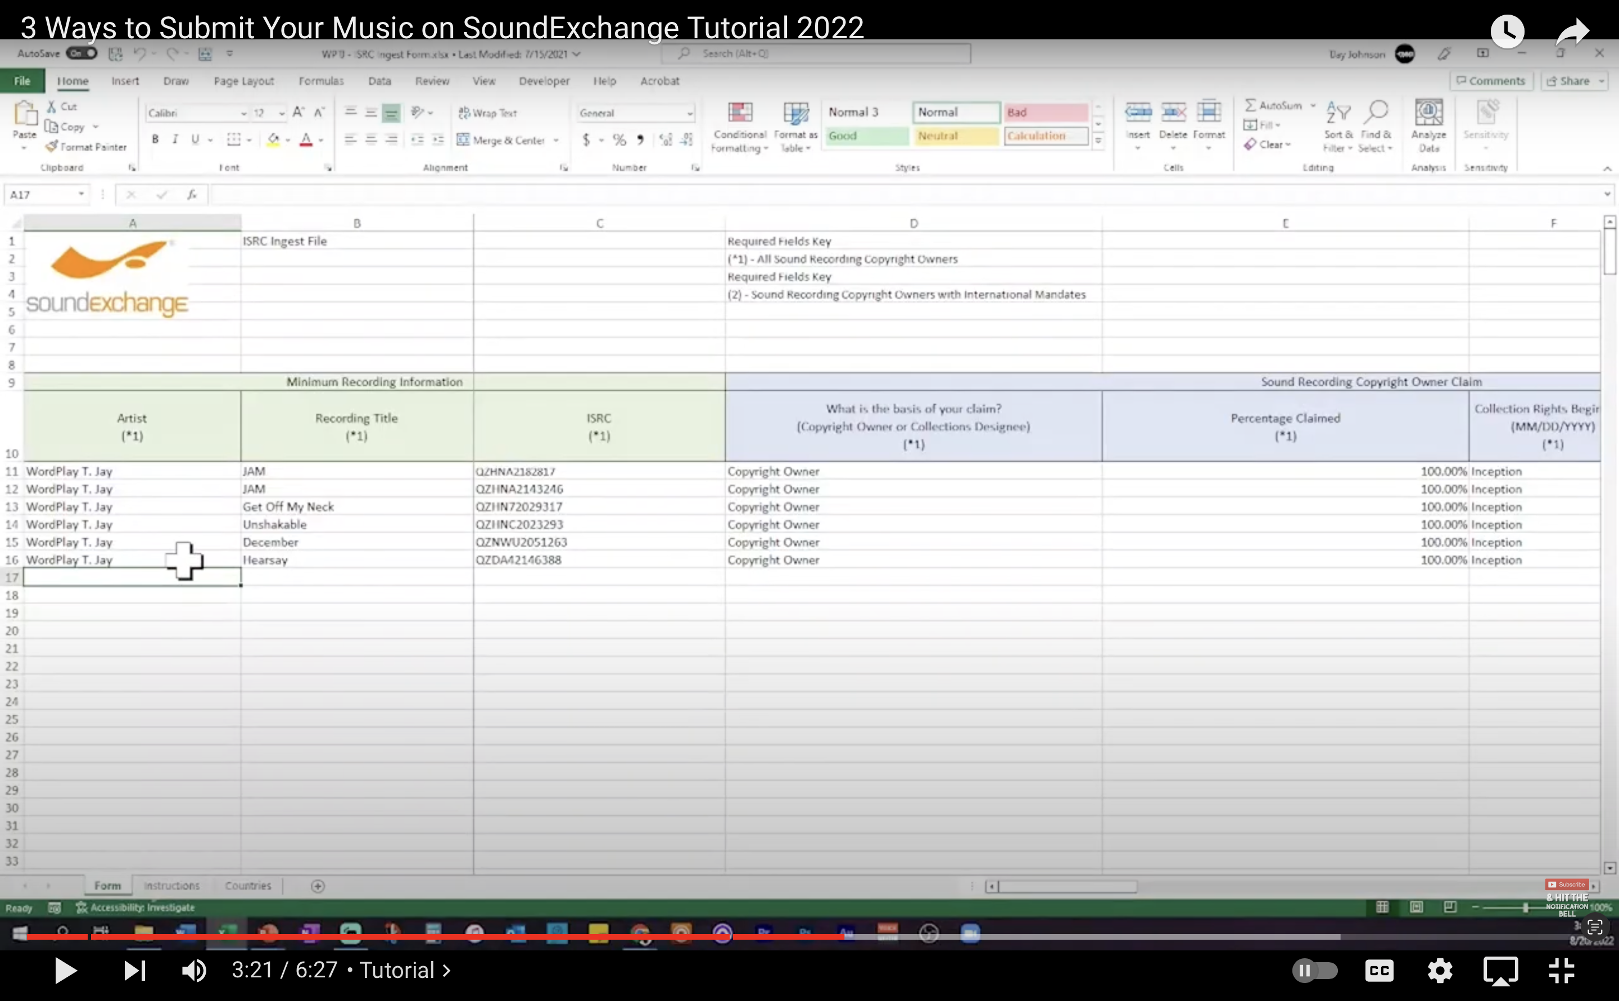1619x1001 pixels.
Task: Click the Delete cells icon
Action: click(1173, 112)
